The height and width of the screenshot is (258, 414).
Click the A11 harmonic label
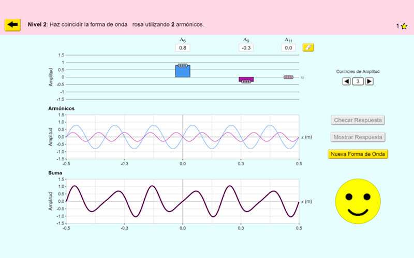coord(288,40)
